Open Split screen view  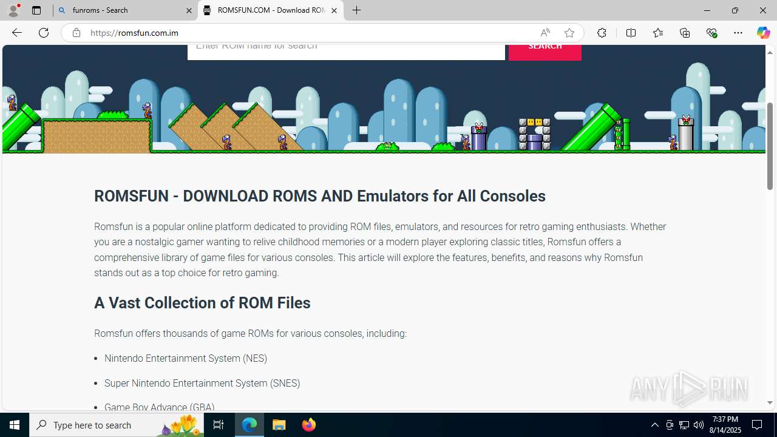631,33
